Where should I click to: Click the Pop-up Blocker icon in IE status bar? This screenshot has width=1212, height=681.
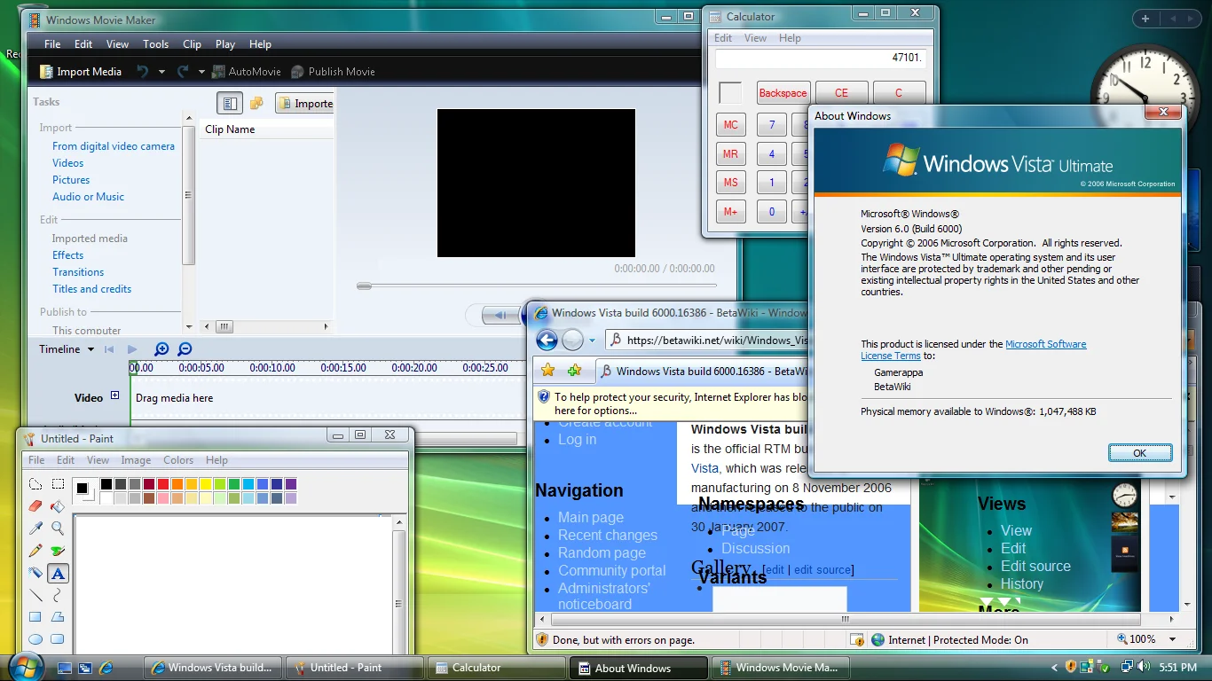point(856,639)
